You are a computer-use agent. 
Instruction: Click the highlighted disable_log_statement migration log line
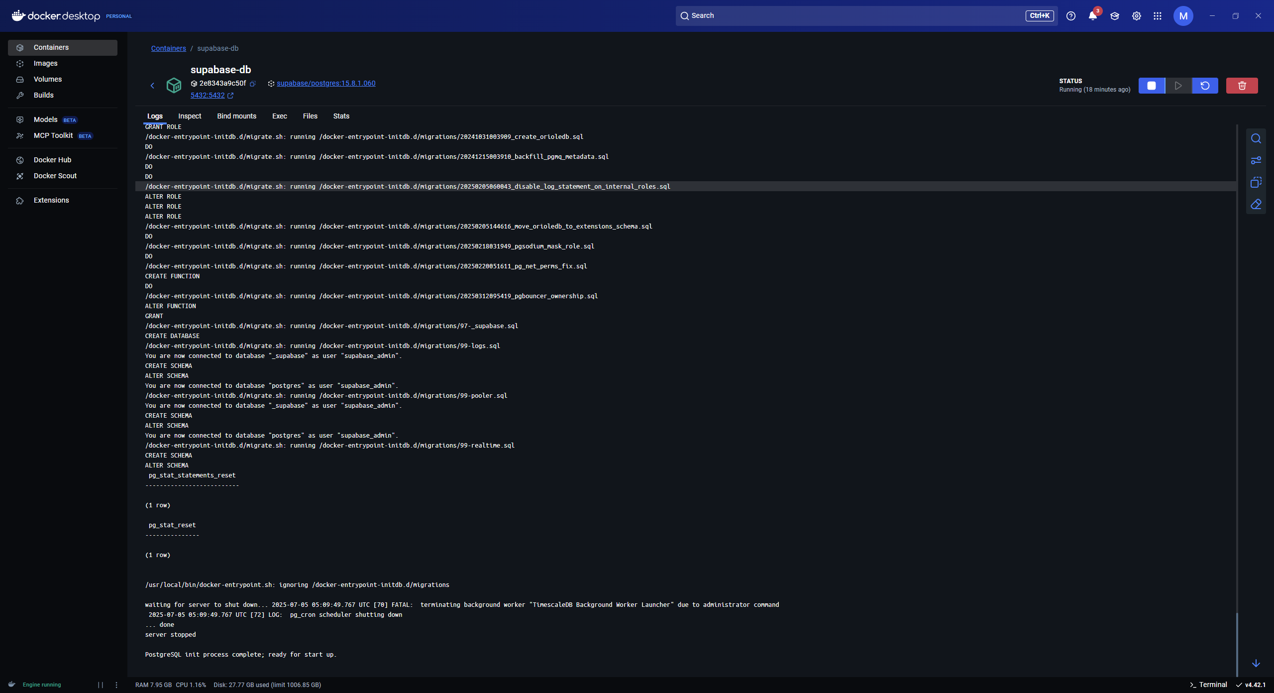(686, 186)
